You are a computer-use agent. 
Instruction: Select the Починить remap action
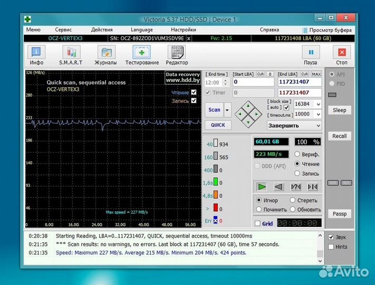tap(259, 209)
